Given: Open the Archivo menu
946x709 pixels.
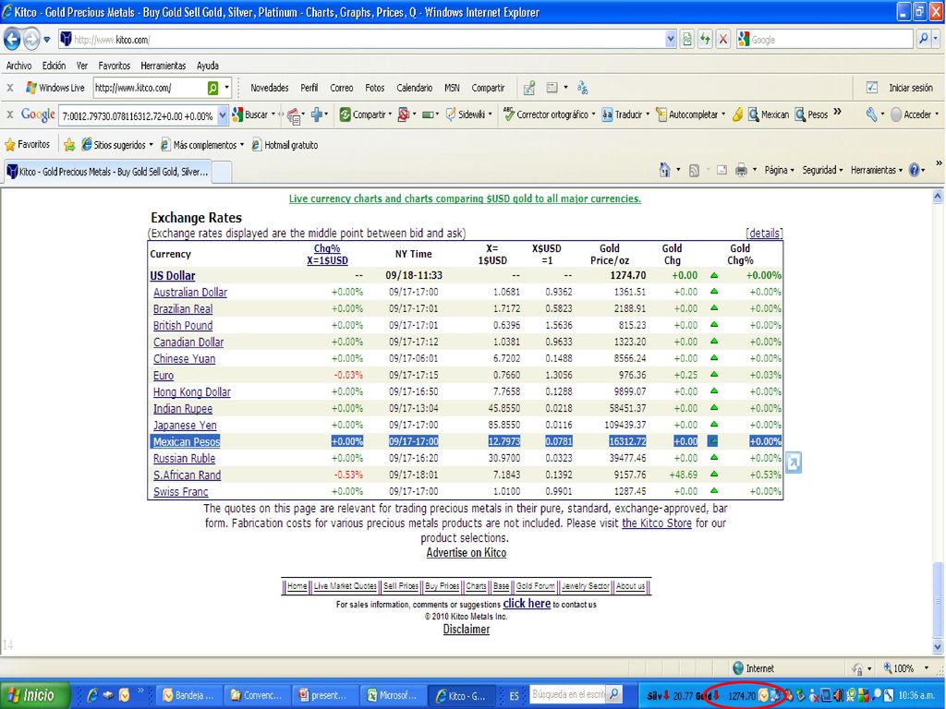Looking at the screenshot, I should pos(18,66).
